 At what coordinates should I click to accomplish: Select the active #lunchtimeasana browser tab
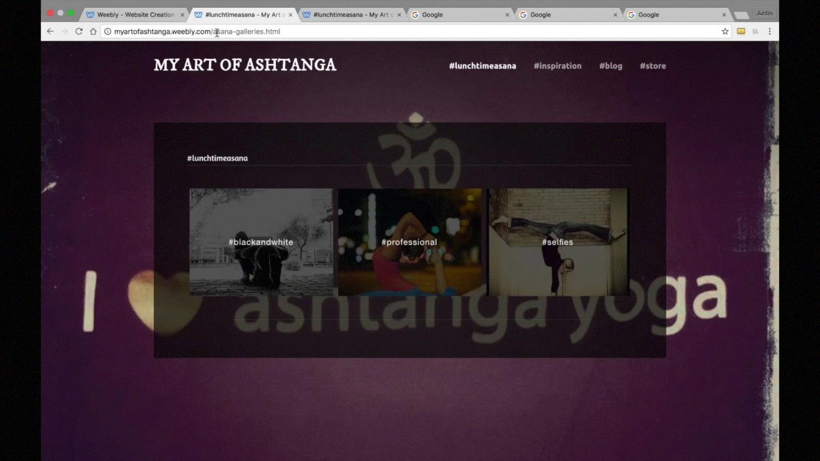(x=242, y=15)
